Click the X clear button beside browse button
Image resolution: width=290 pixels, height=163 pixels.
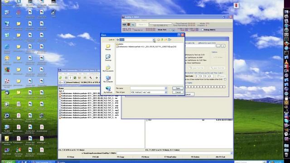point(223,46)
